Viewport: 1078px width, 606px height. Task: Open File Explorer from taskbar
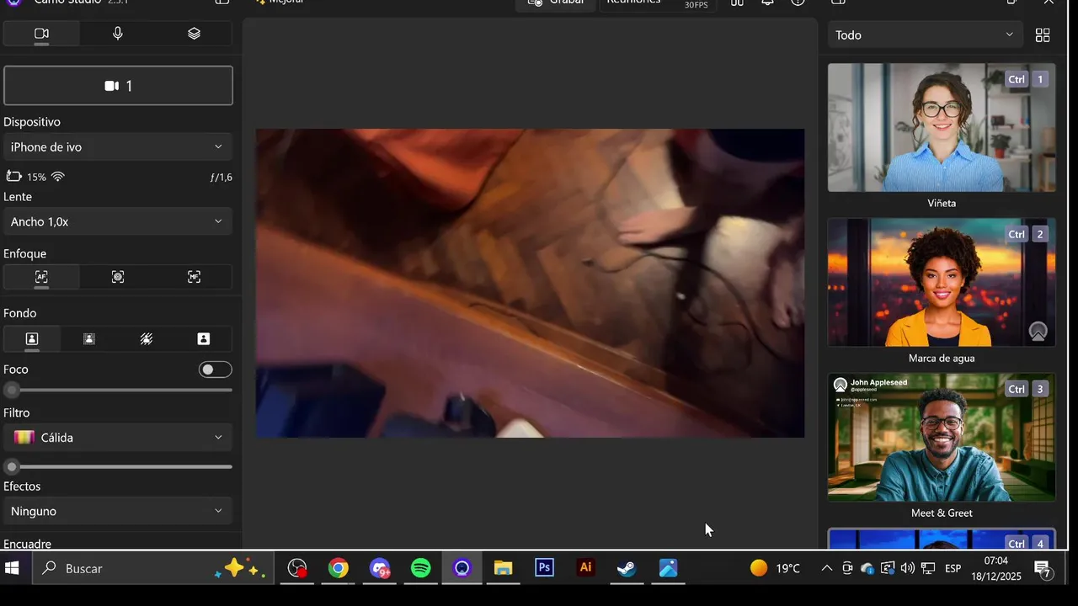503,568
